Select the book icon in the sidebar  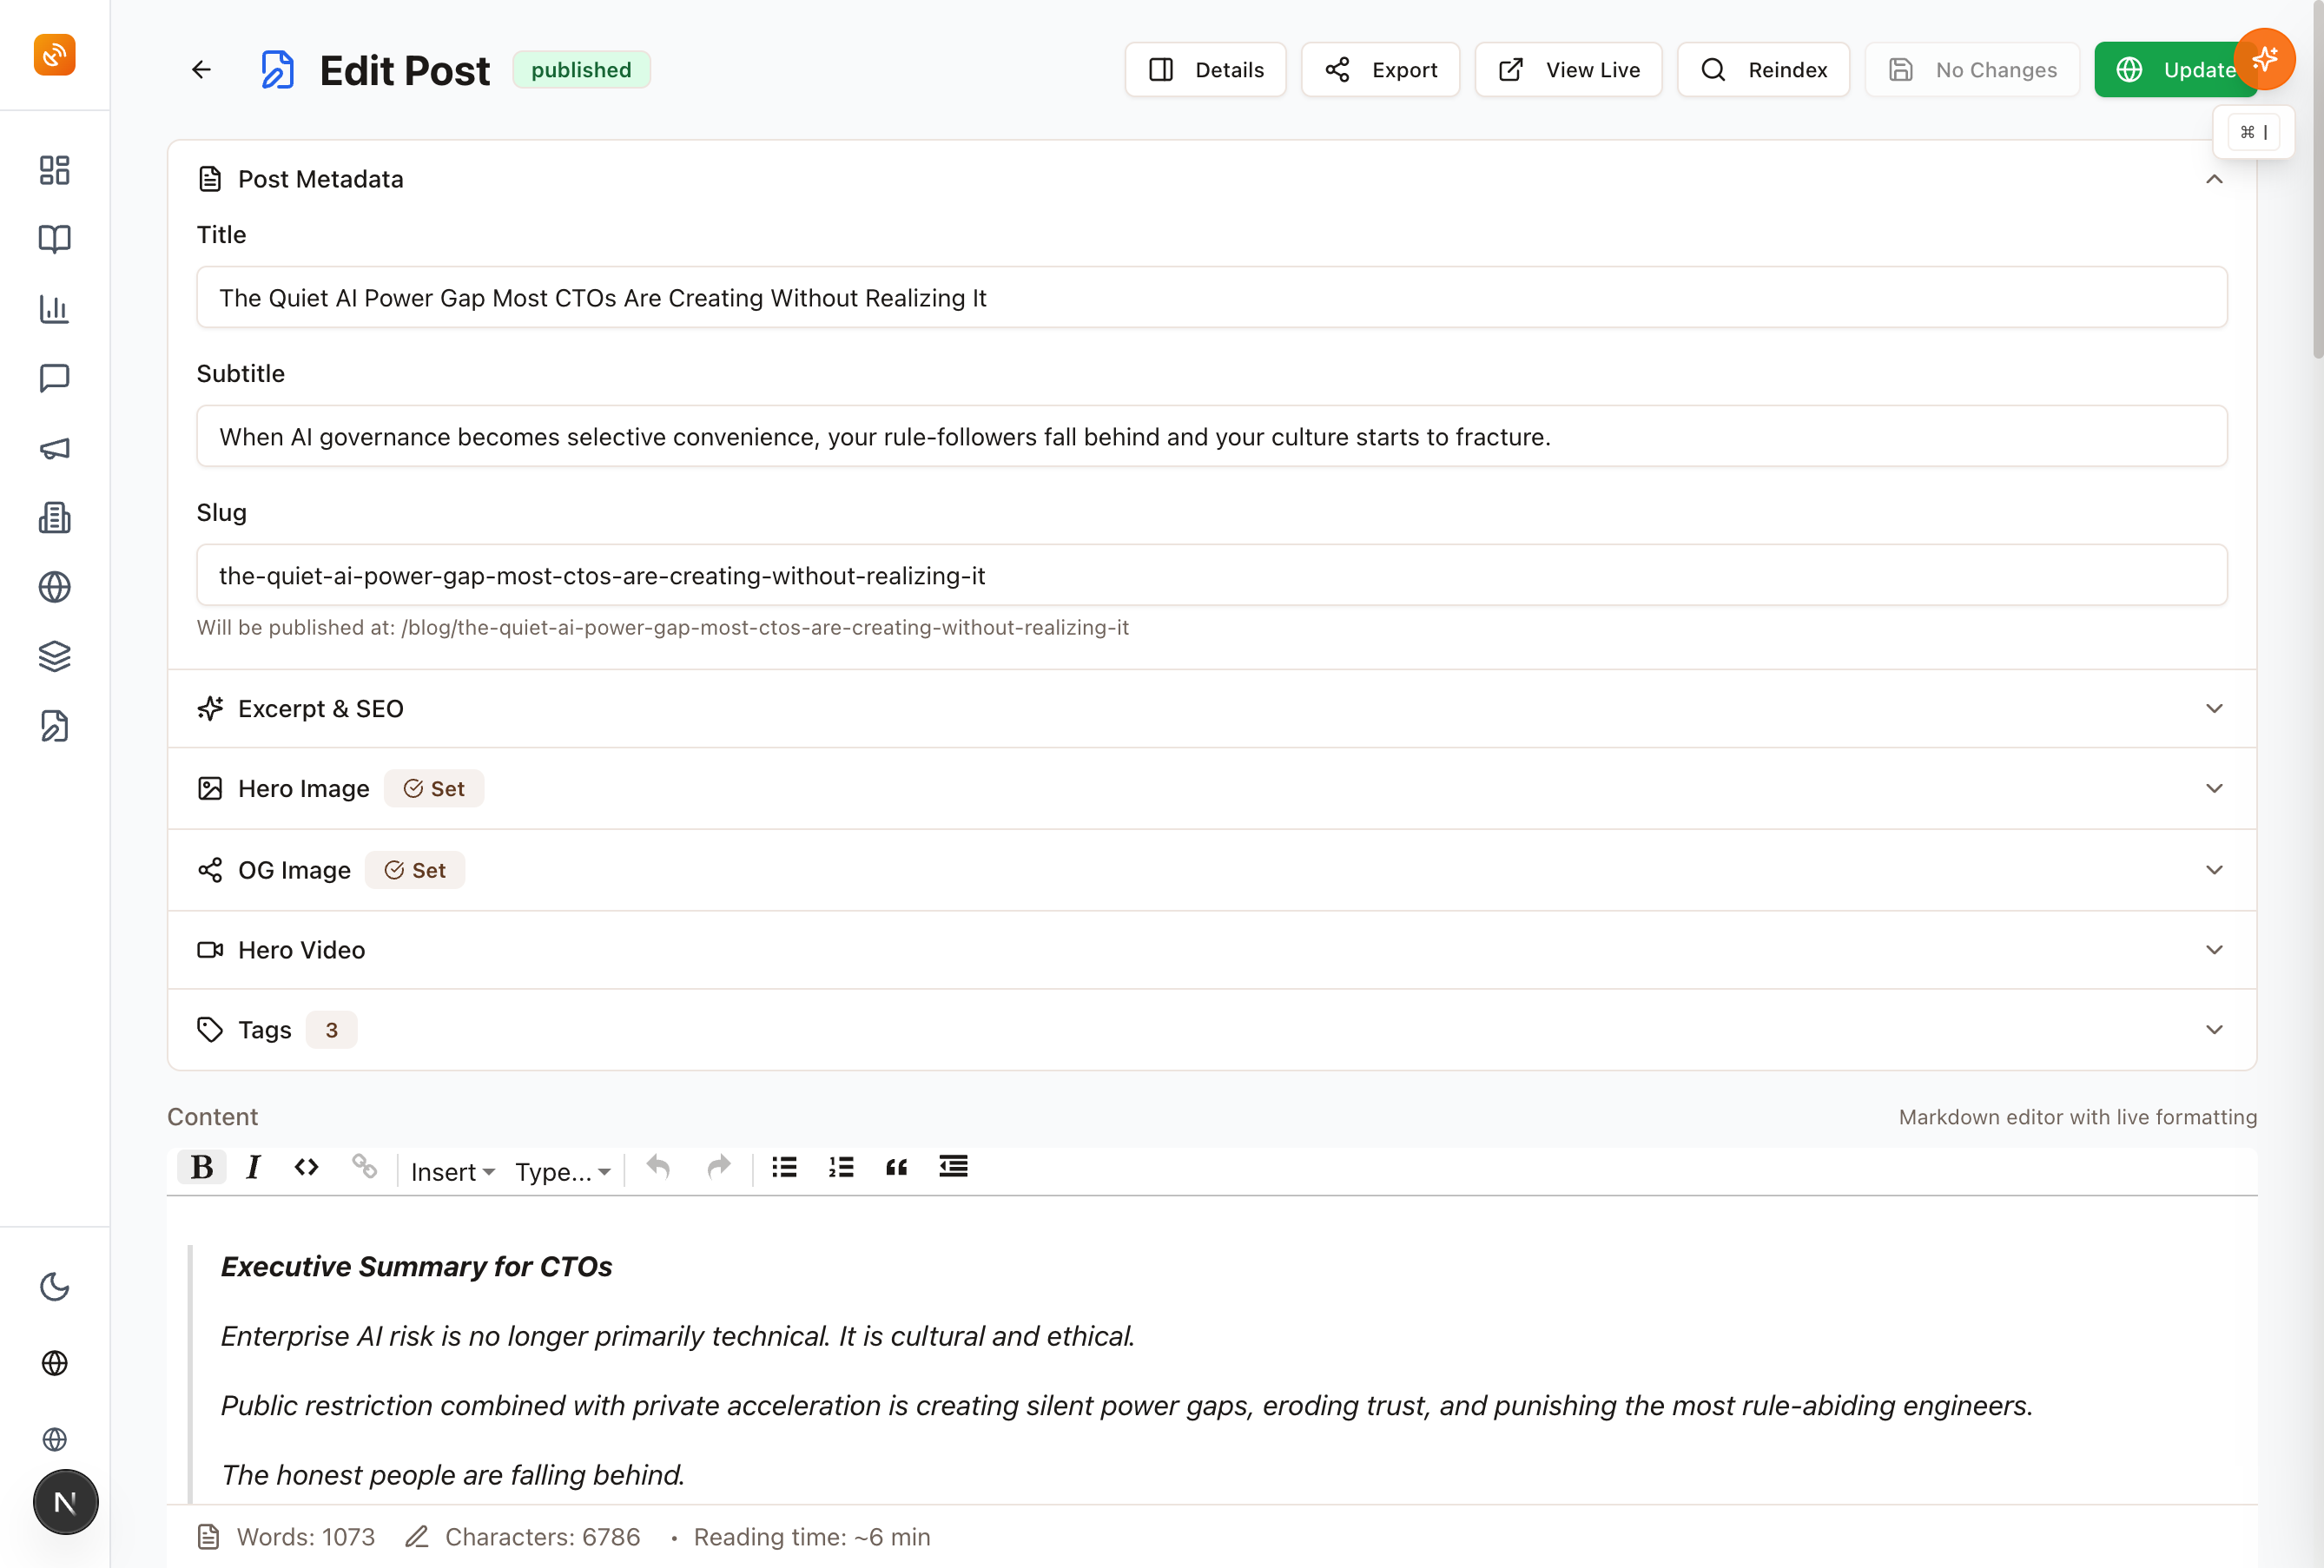click(x=54, y=239)
